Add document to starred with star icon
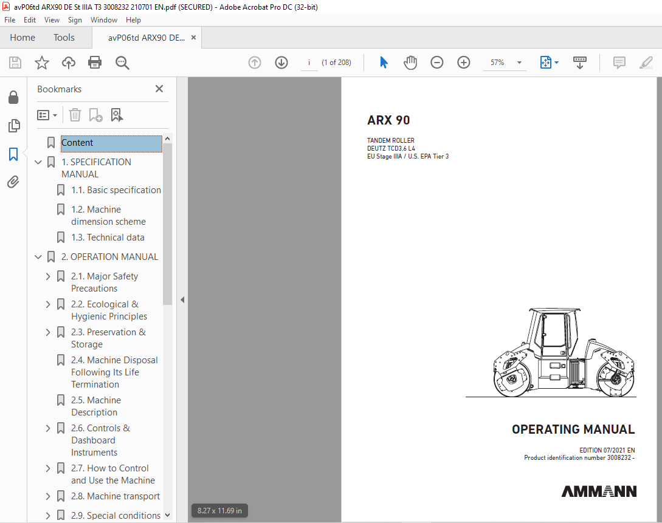Screen dimensions: 662x523 point(42,63)
